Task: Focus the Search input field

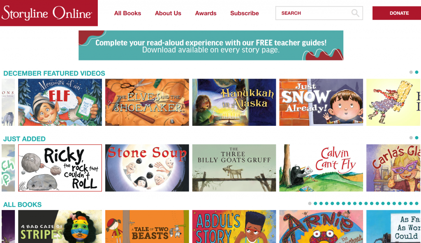Action: click(x=319, y=13)
